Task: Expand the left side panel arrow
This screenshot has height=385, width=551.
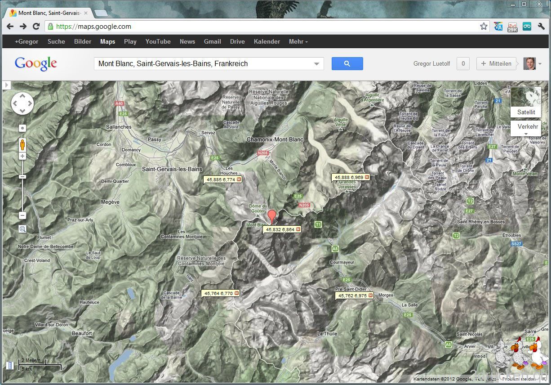Action: (6, 85)
